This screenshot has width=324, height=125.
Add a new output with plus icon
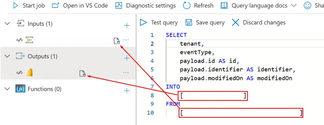[x=127, y=58]
